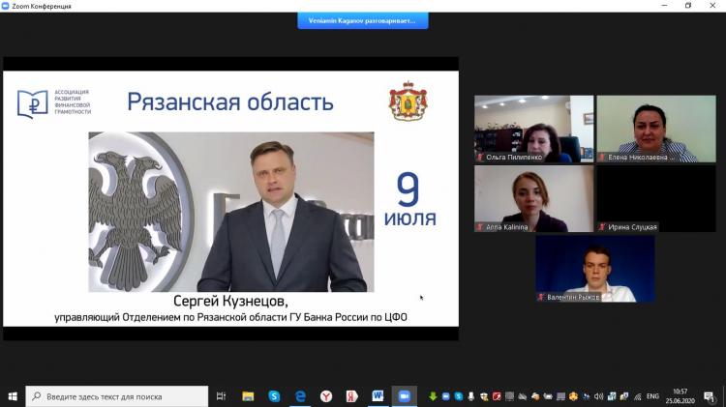Click the taskbar search field

point(117,396)
